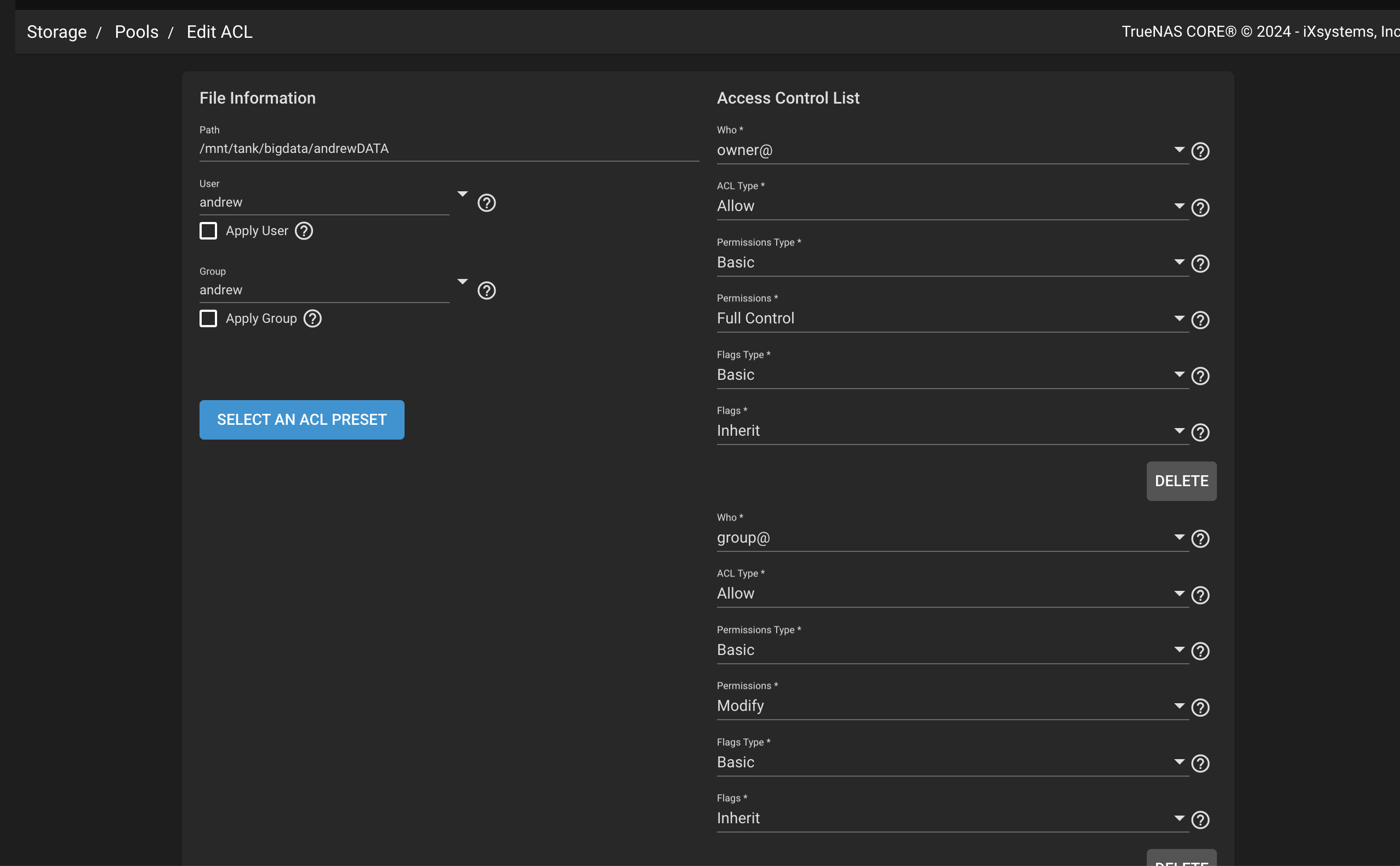Delete the owner@ ACL entry

tap(1181, 481)
